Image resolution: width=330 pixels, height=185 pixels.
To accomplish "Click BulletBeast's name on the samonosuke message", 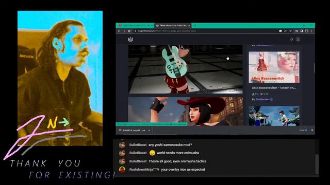I will click(138, 145).
